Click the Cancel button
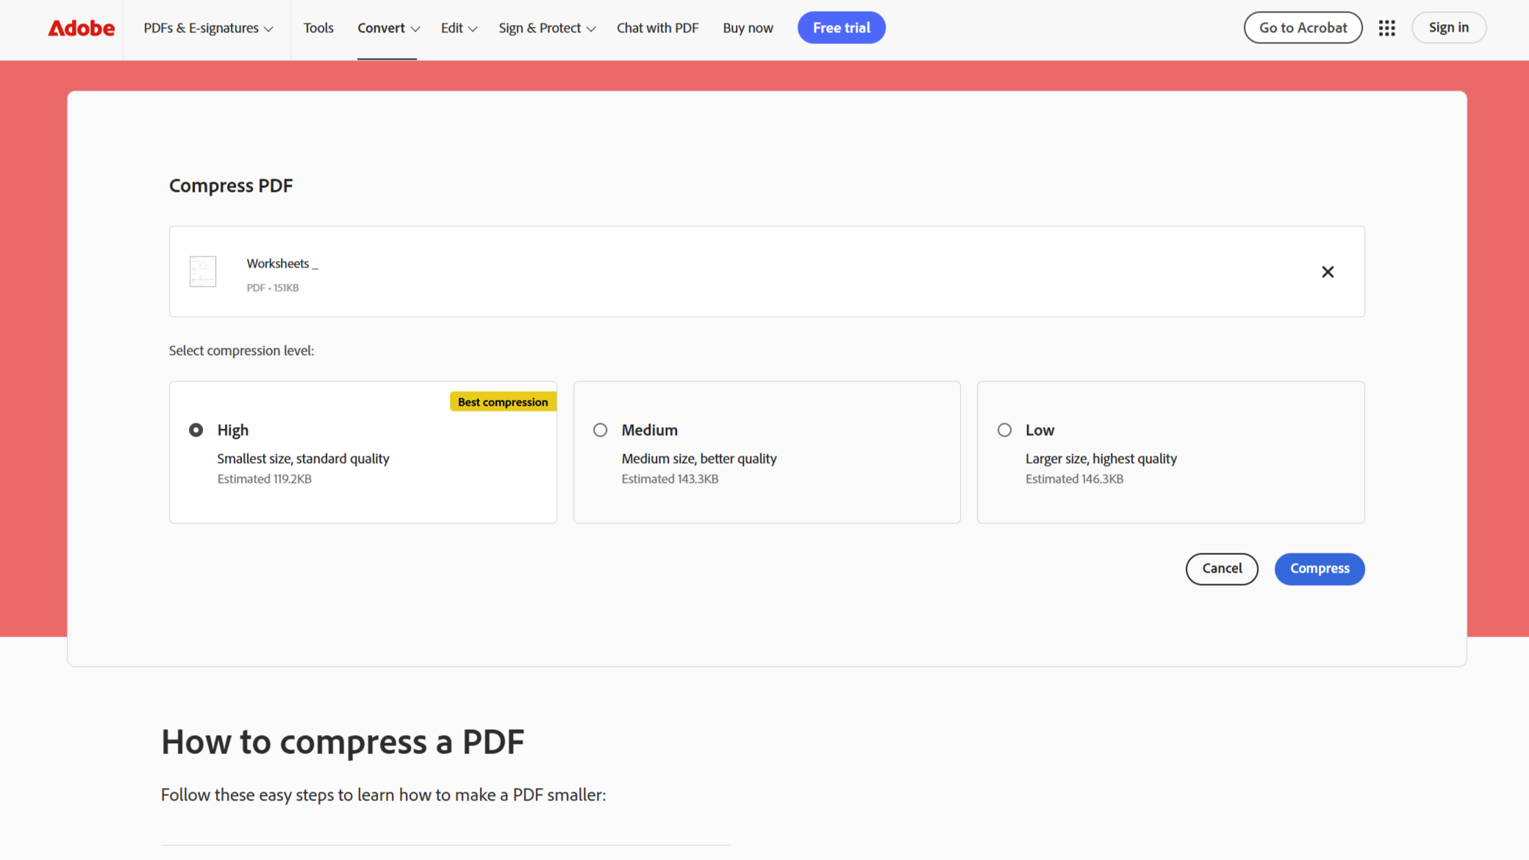The height and width of the screenshot is (860, 1529). [x=1222, y=568]
